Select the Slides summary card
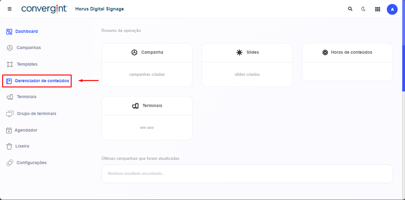This screenshot has height=200, width=405. click(x=247, y=65)
